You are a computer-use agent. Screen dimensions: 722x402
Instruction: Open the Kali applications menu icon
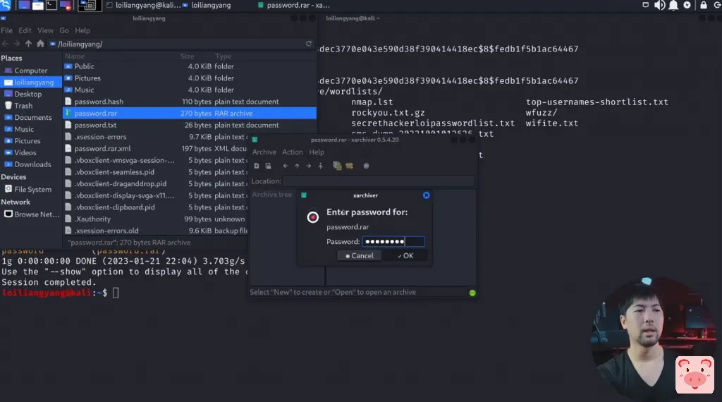point(6,5)
